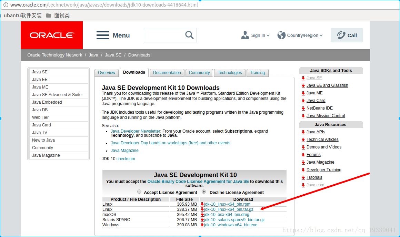Open the Training tab
This screenshot has height=237, width=400.
(x=257, y=73)
